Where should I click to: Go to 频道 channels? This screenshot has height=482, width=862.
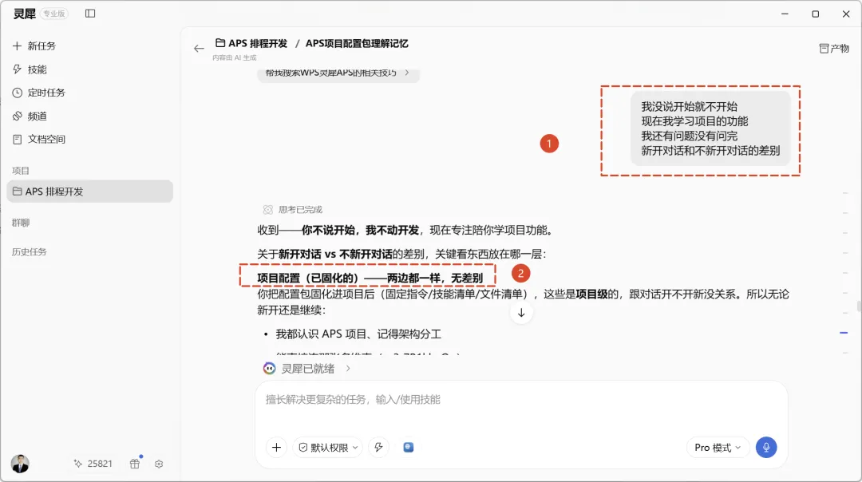30,116
